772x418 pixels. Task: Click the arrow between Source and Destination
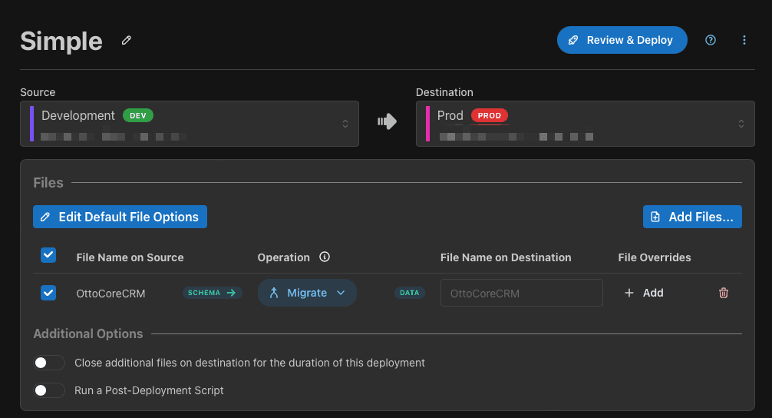click(387, 121)
